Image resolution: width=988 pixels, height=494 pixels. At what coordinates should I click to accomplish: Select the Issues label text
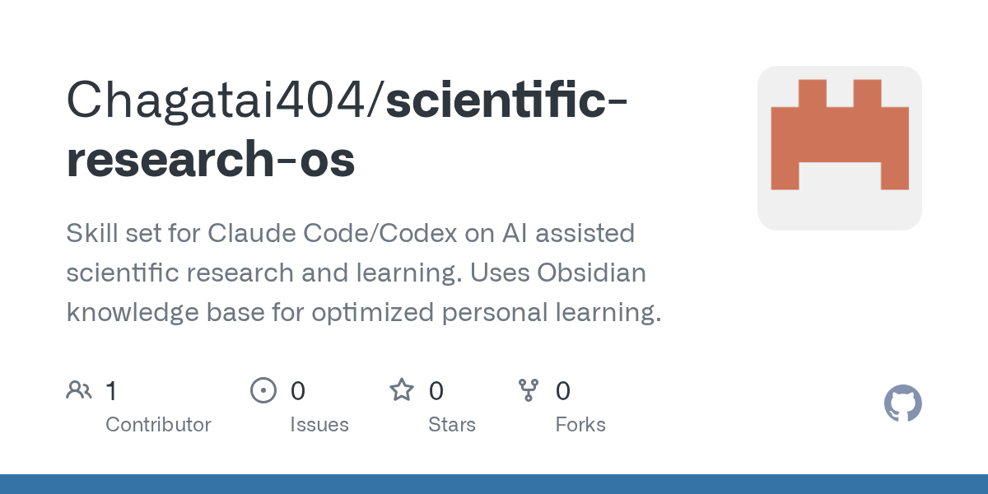[x=319, y=425]
